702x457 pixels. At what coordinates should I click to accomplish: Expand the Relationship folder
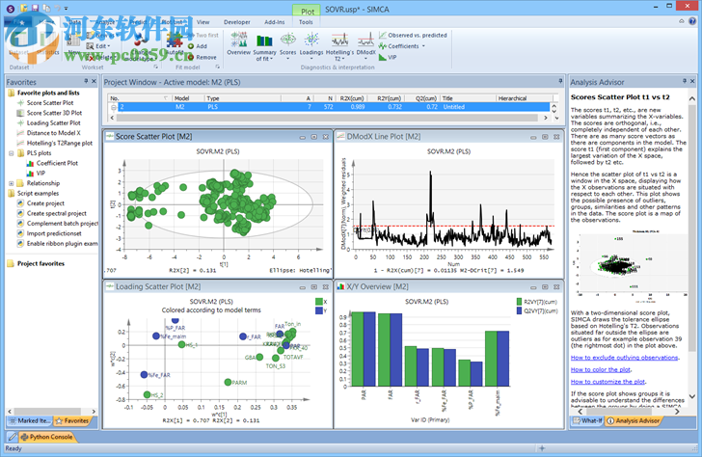coord(11,183)
